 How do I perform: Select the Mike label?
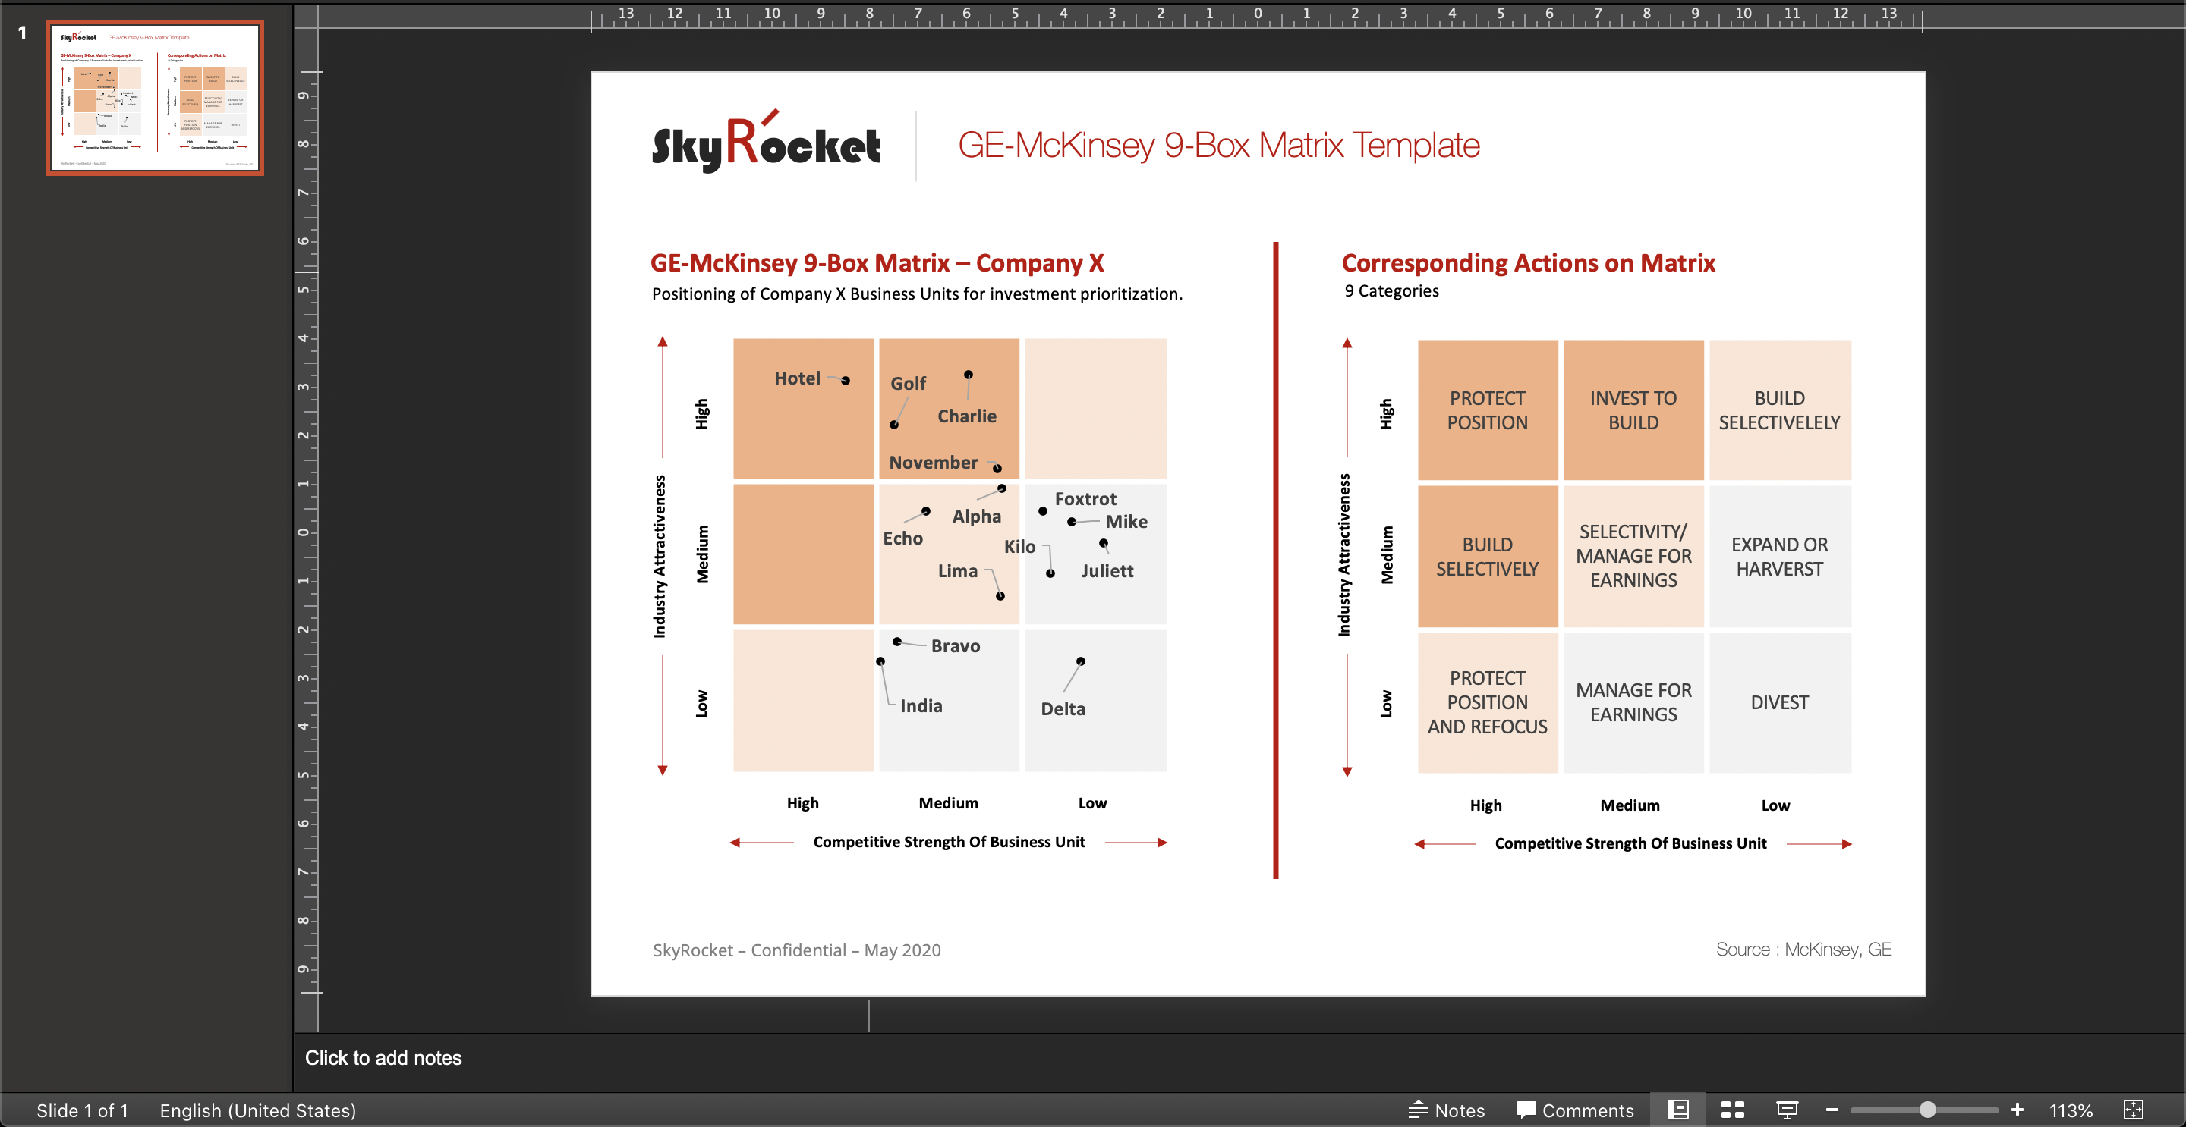(x=1126, y=522)
